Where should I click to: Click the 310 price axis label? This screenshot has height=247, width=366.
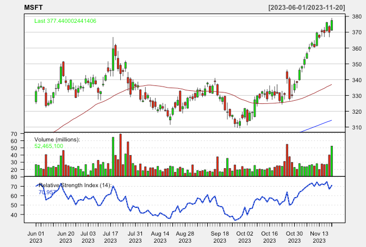point(357,127)
